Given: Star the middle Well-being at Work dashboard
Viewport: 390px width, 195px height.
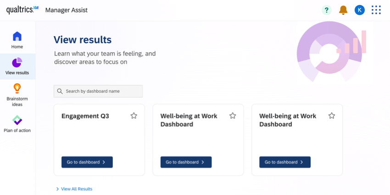Looking at the screenshot, I should [233, 116].
